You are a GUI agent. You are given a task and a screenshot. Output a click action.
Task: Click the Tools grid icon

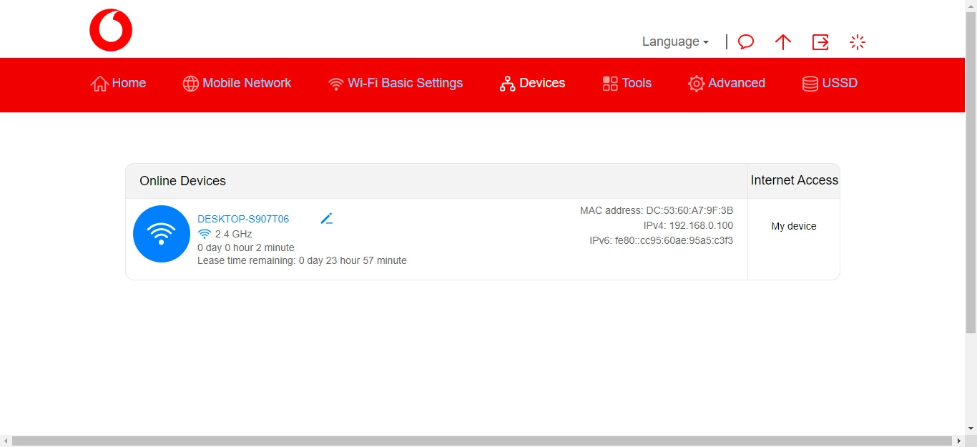[x=609, y=84]
